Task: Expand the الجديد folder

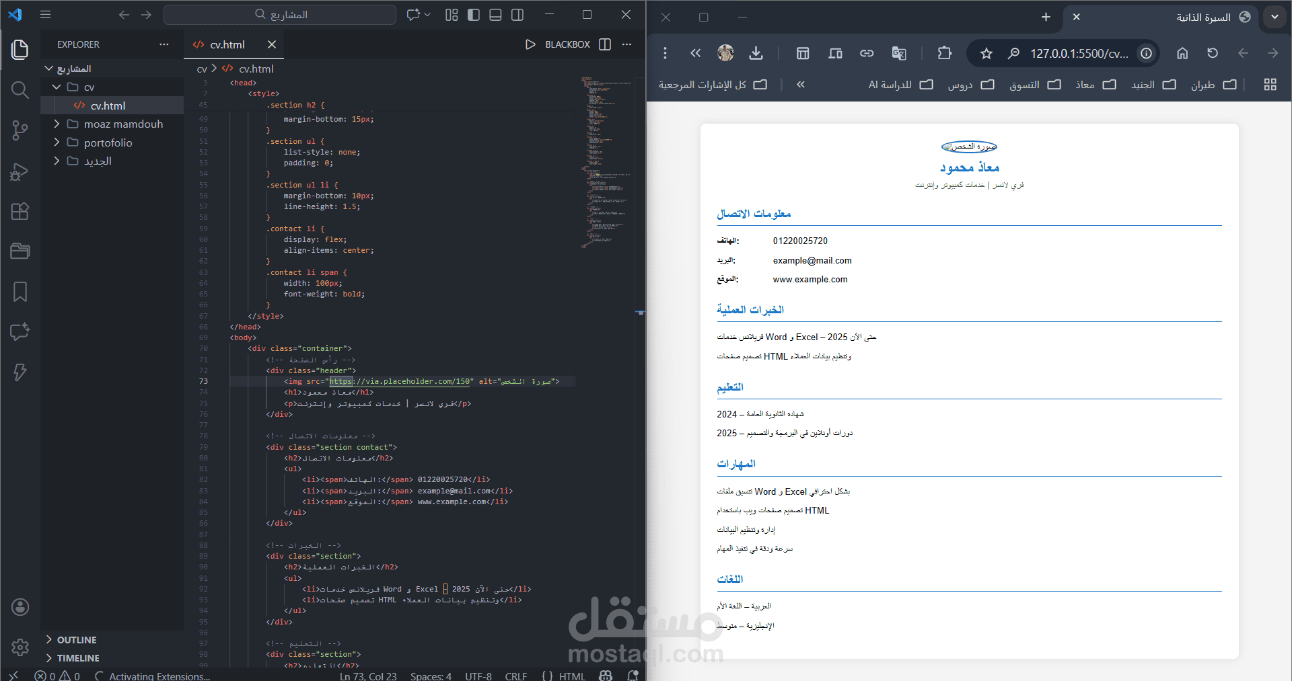Action: tap(57, 161)
